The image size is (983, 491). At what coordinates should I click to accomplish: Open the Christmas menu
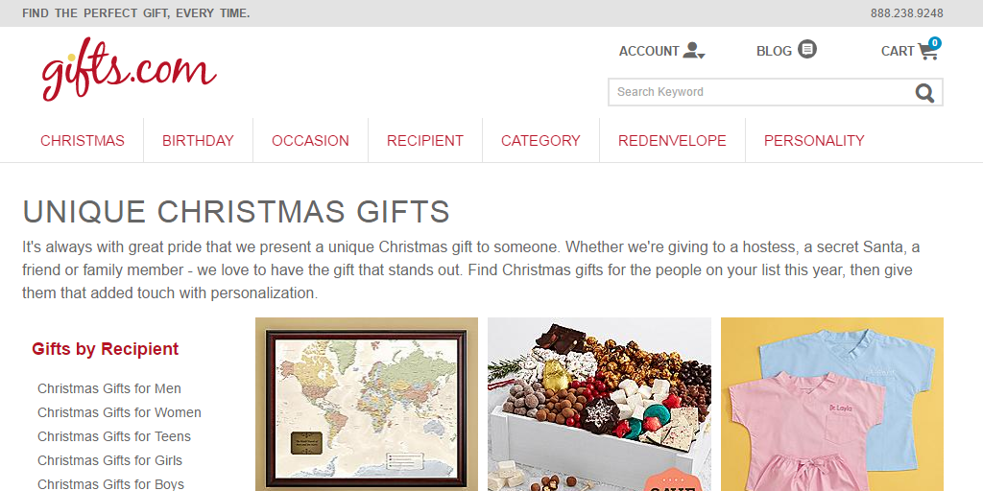pos(83,140)
